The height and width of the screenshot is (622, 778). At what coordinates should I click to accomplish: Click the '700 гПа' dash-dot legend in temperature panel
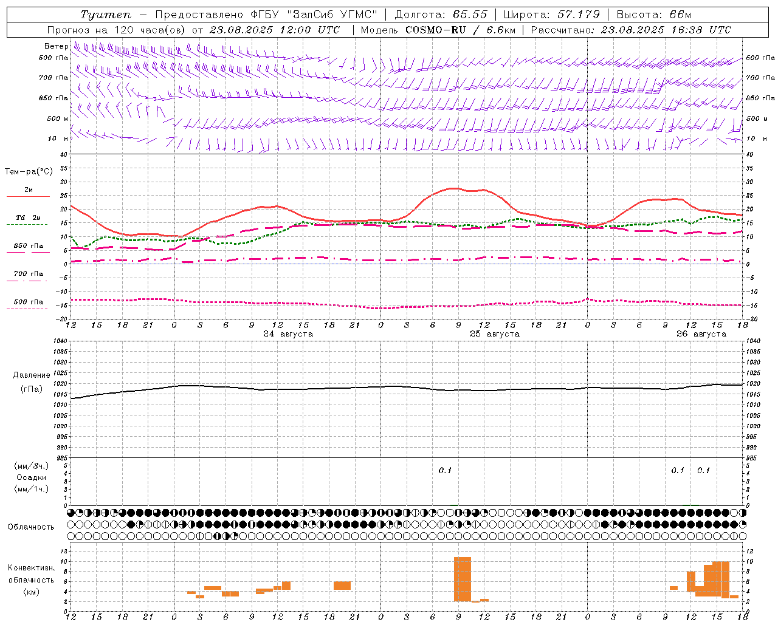tap(28, 276)
